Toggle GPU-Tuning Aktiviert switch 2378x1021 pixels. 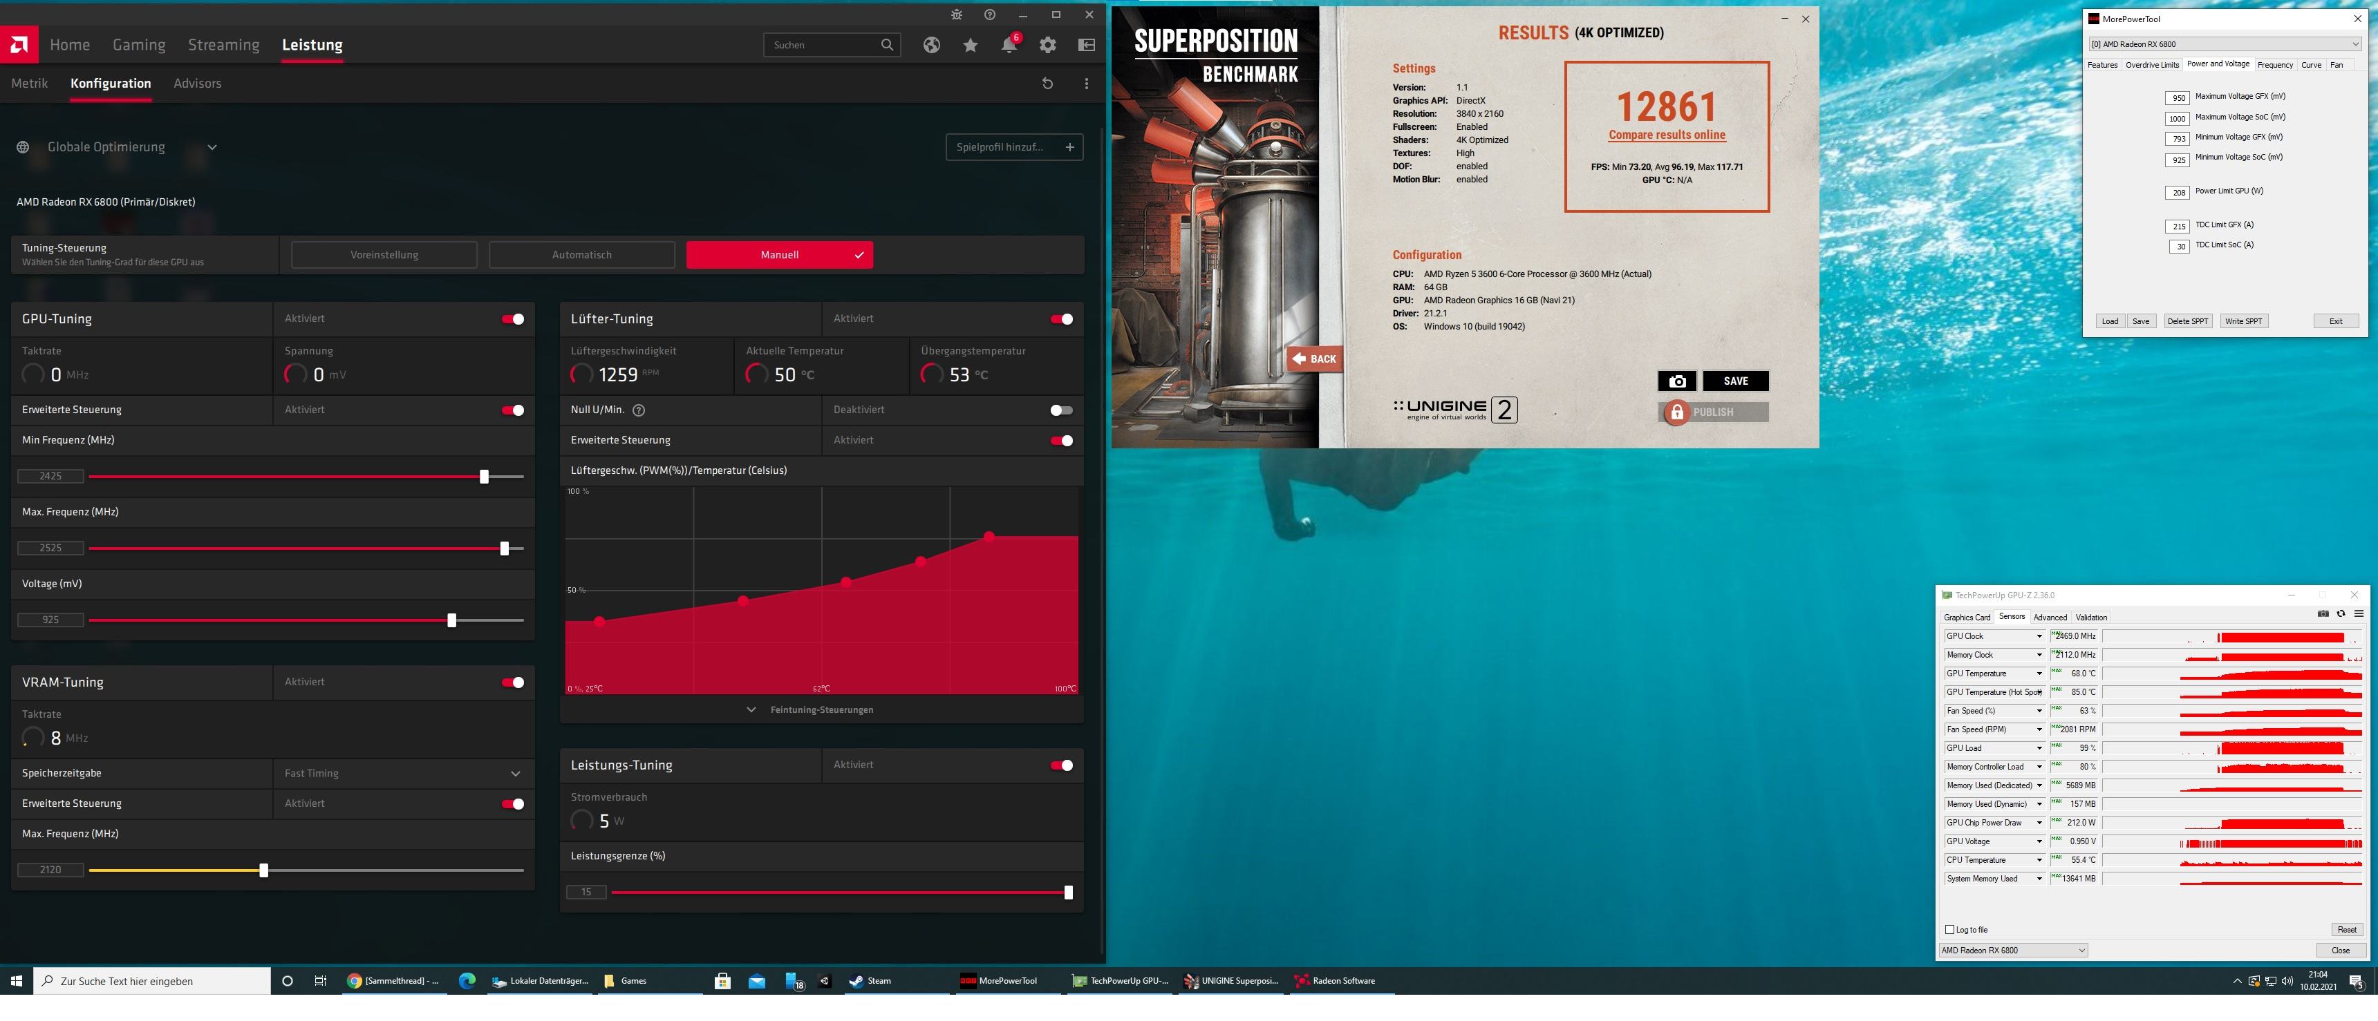point(513,319)
